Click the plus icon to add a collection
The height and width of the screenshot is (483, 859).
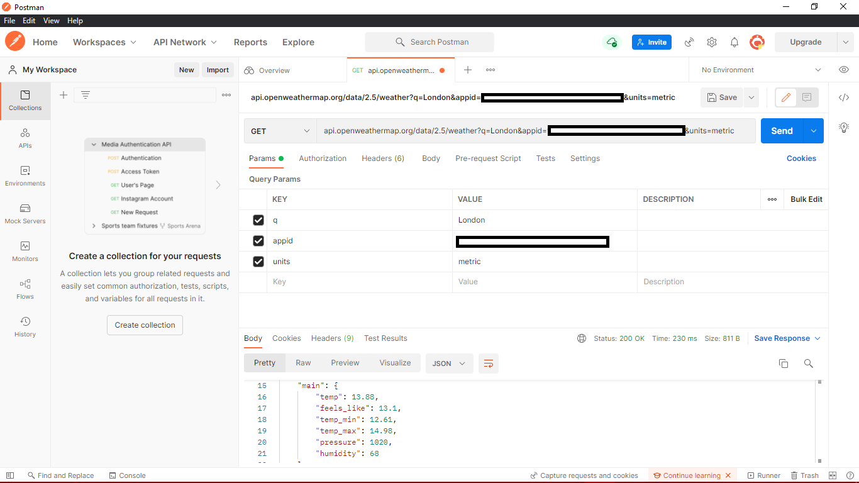point(64,95)
